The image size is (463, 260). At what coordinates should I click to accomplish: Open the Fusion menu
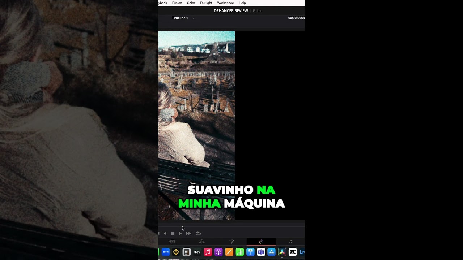(x=177, y=3)
